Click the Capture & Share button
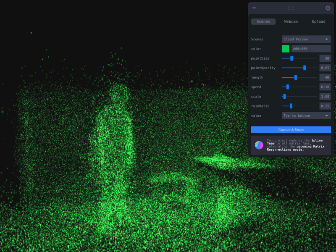 click(291, 130)
